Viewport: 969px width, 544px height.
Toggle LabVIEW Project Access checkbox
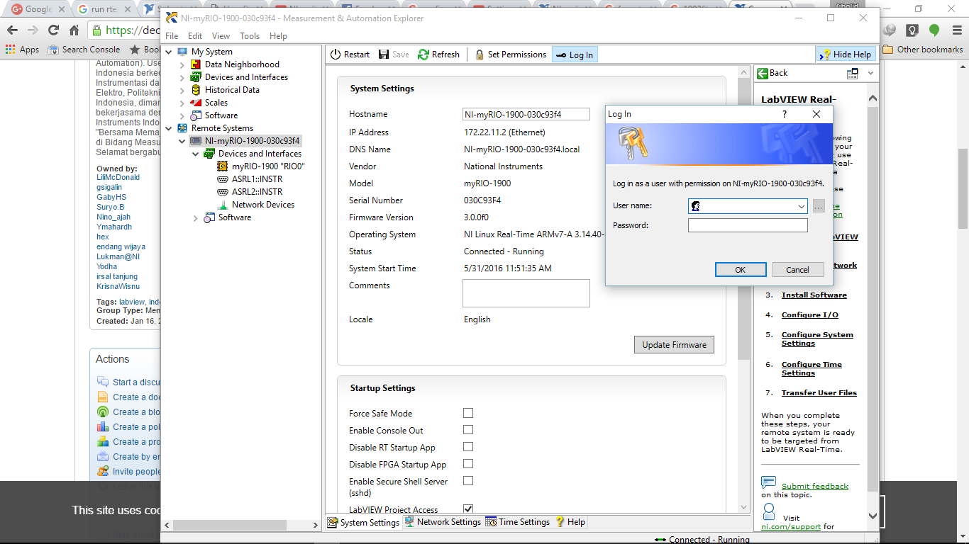point(468,509)
